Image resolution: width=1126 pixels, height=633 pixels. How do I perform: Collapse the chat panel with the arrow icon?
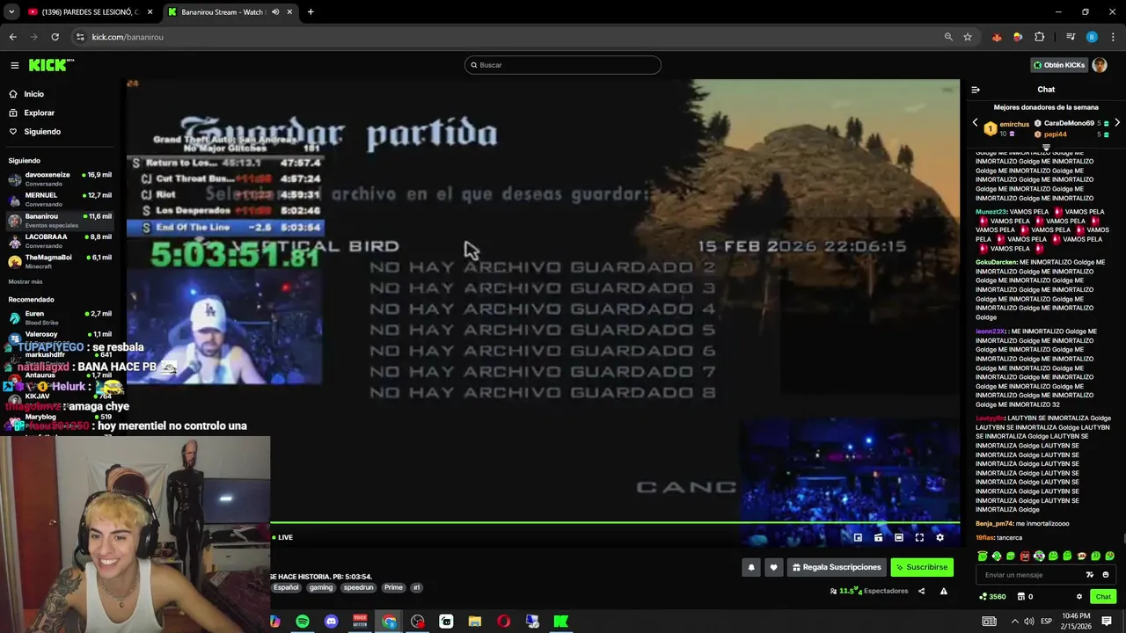[x=976, y=90]
